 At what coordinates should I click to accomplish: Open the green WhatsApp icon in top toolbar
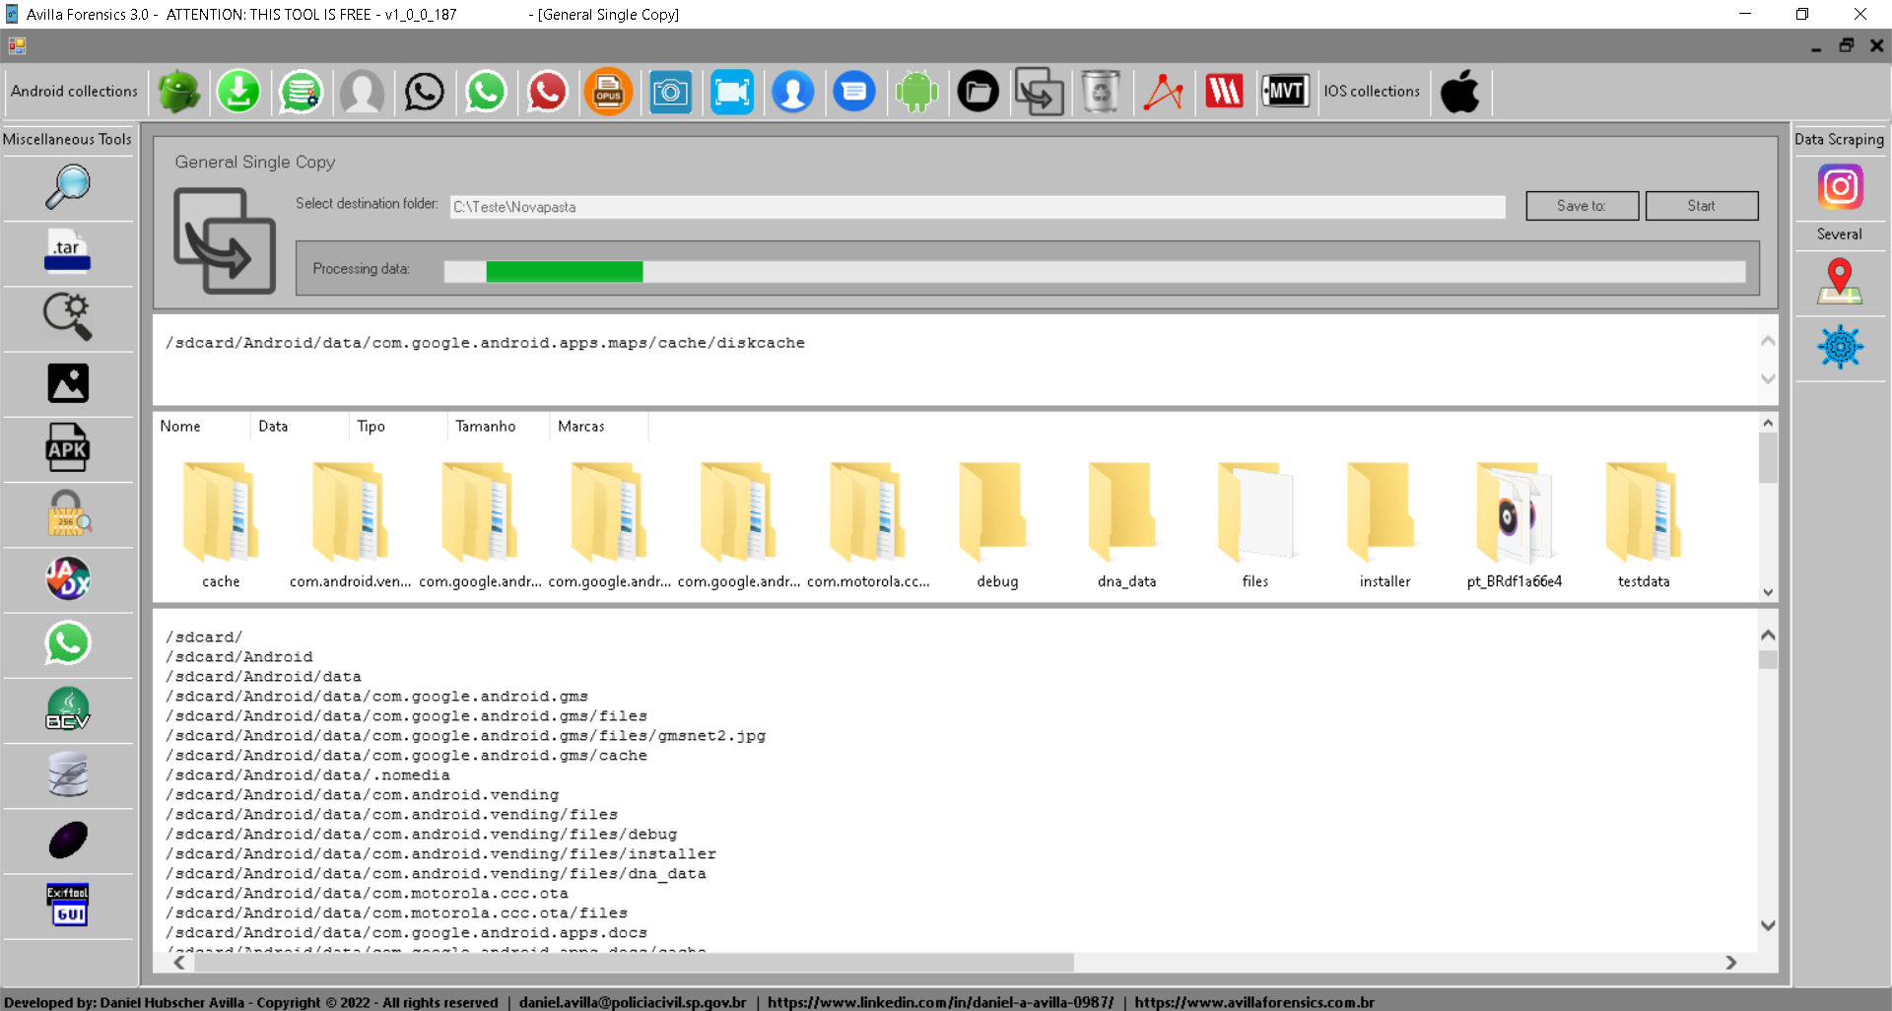[x=486, y=92]
